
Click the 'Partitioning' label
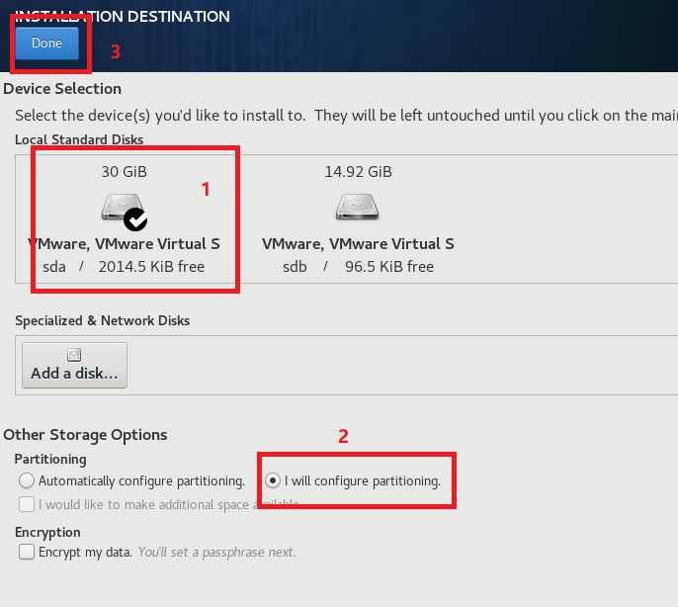[x=50, y=459]
